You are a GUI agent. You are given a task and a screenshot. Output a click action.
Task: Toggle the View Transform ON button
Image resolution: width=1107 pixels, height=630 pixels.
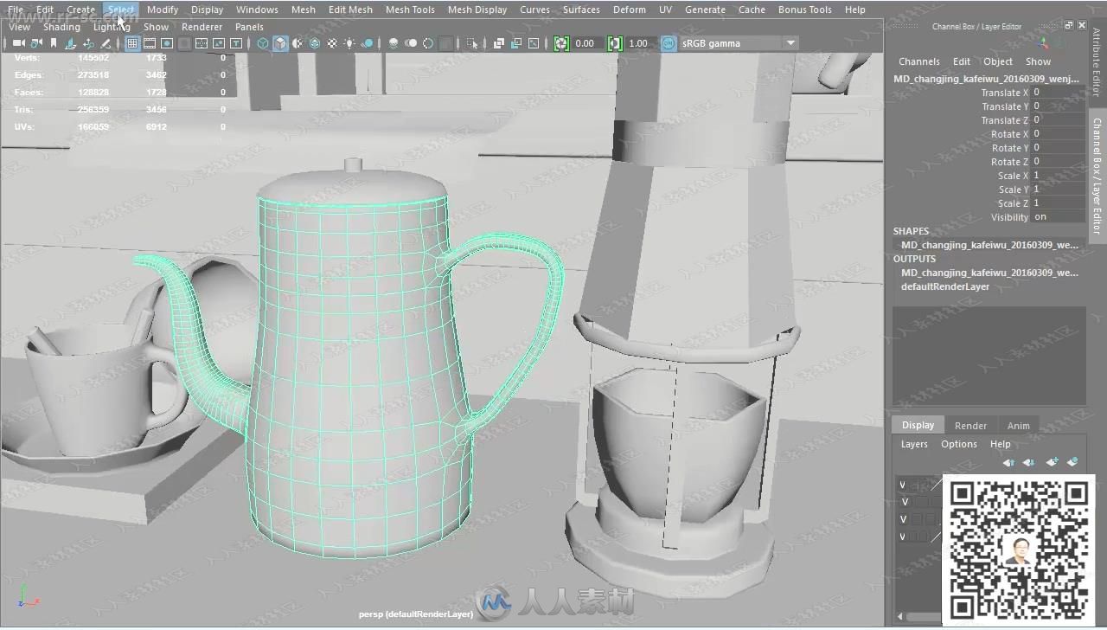coord(669,43)
